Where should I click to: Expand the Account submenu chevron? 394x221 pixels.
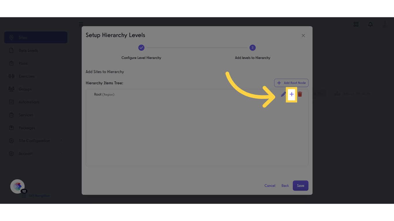click(x=61, y=154)
